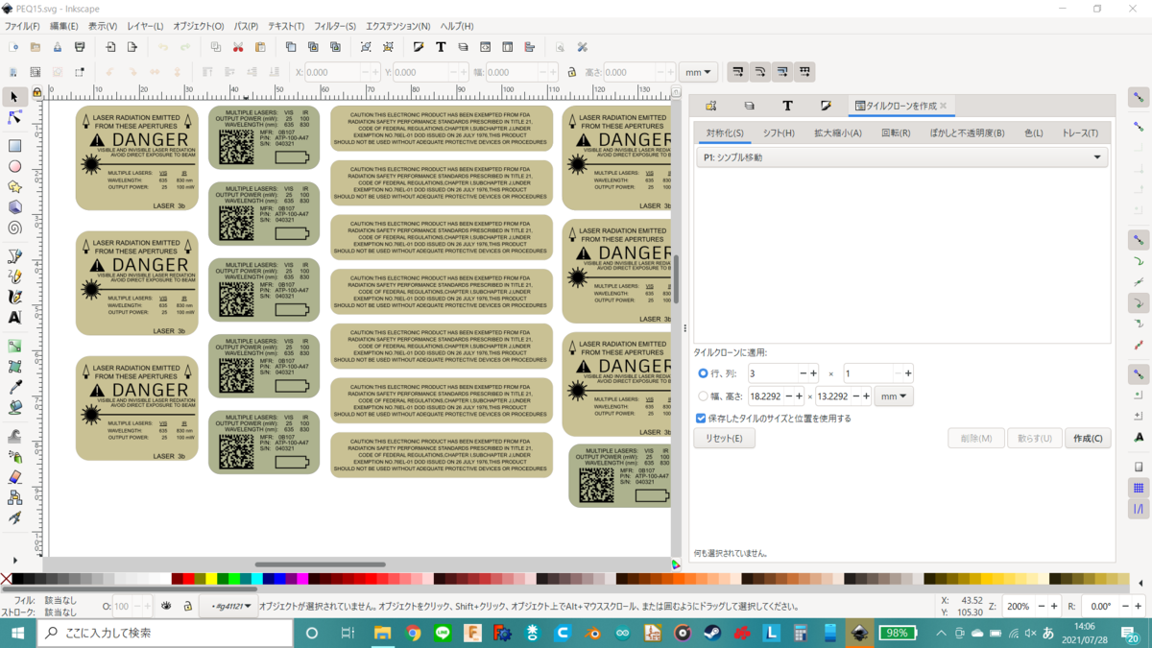Click the 削除(M) button
This screenshot has height=648, width=1152.
tap(976, 438)
